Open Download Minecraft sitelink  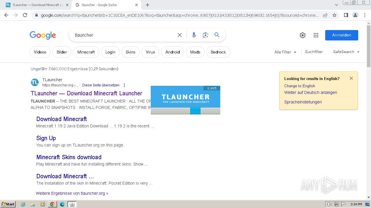click(61, 119)
